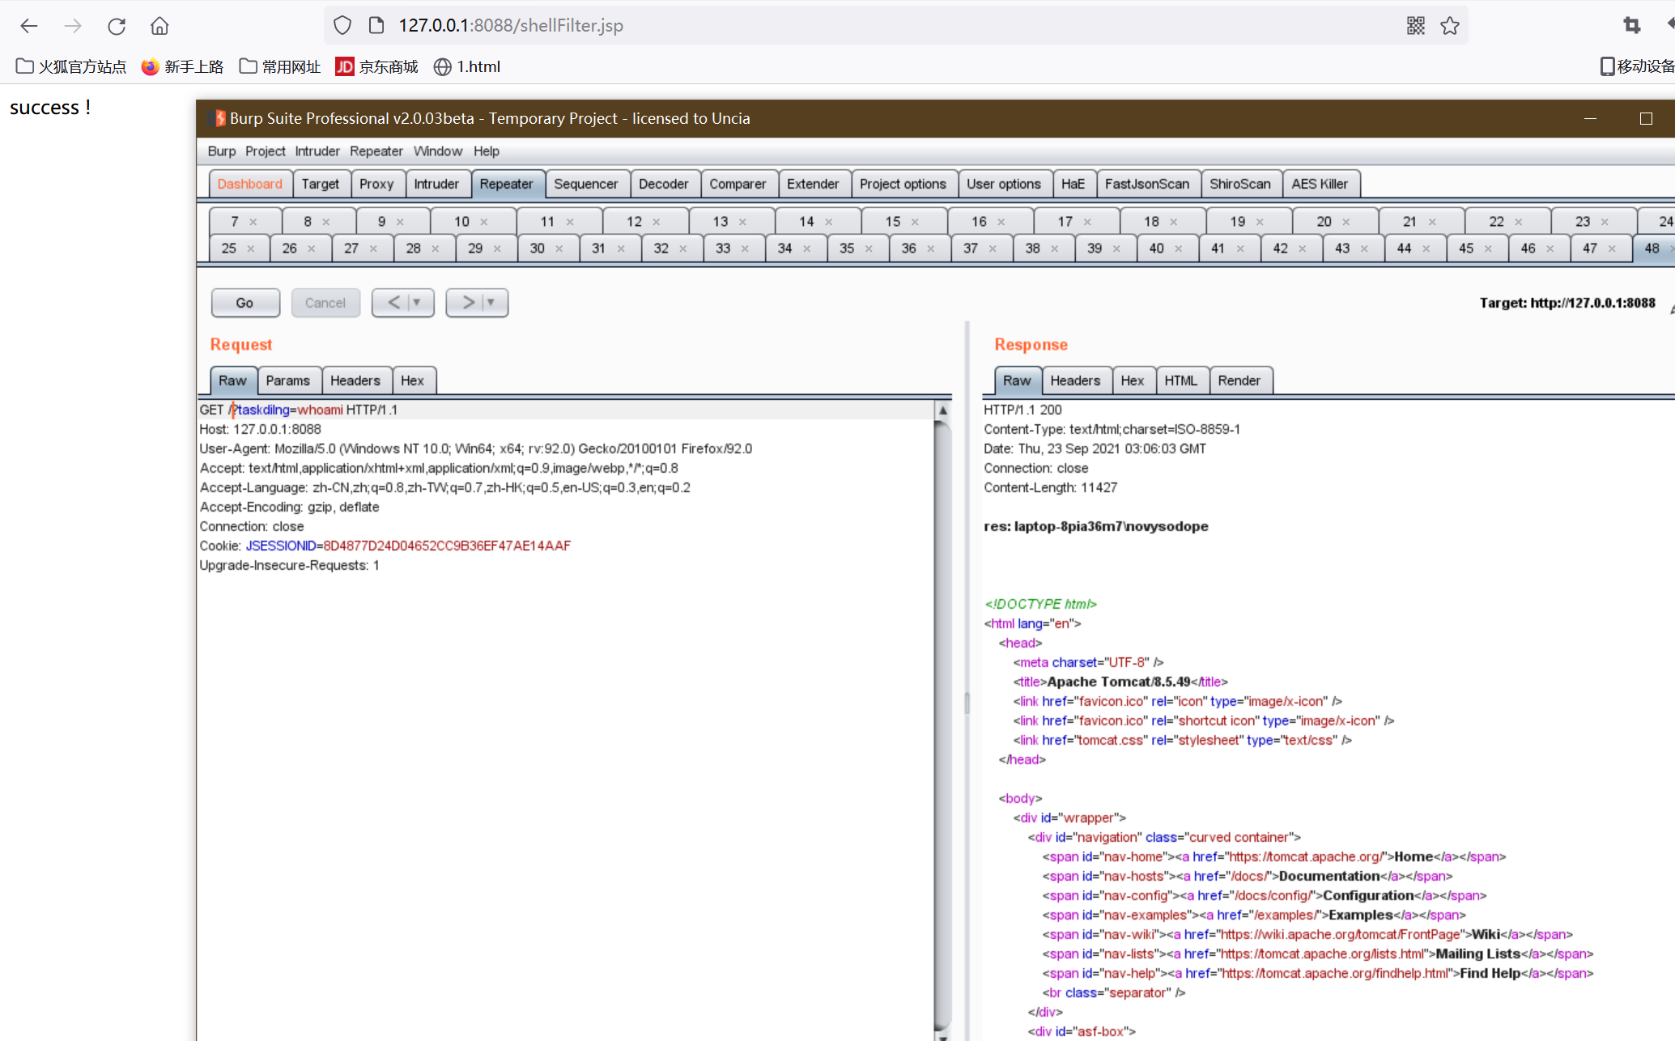Switch to the Decoder tab
This screenshot has width=1675, height=1041.
point(664,184)
